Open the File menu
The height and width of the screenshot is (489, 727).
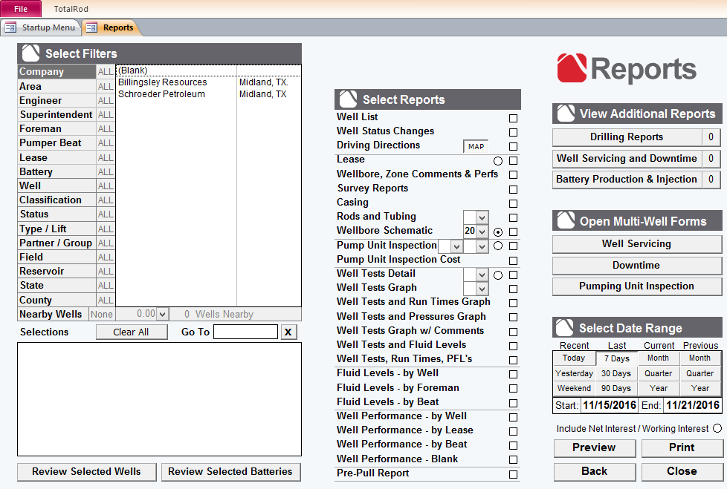pyautogui.click(x=21, y=9)
